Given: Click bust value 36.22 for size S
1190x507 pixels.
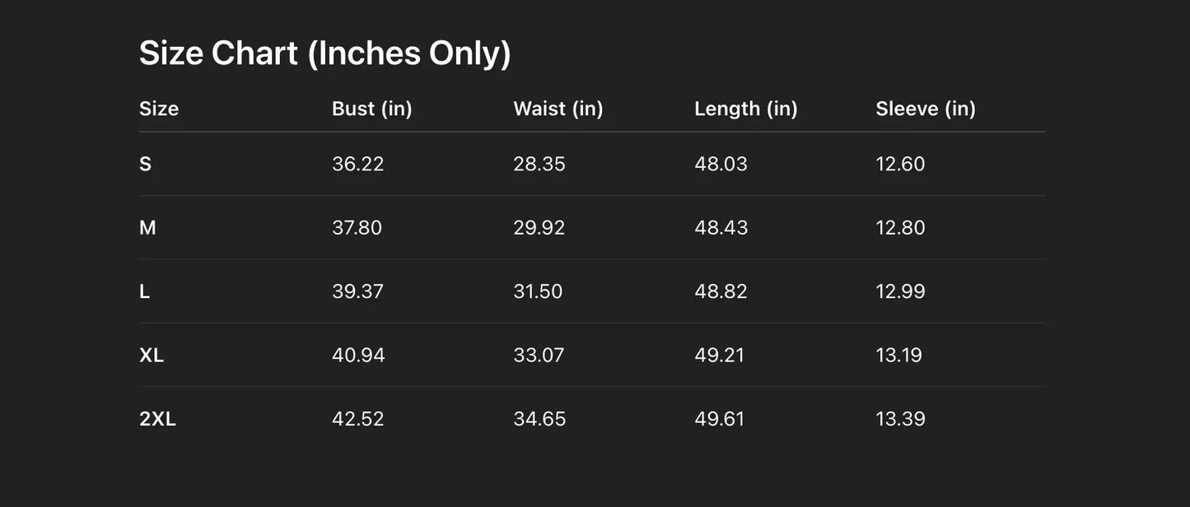Looking at the screenshot, I should pos(357,164).
